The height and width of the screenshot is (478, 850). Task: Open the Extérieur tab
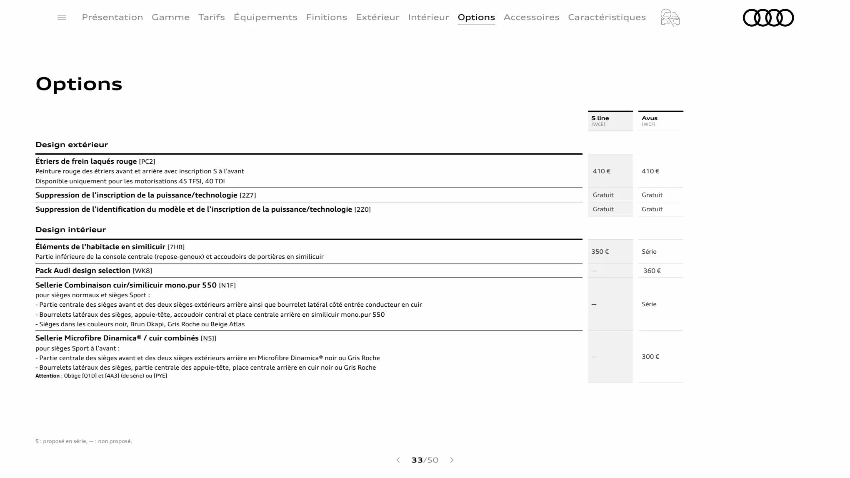click(377, 17)
